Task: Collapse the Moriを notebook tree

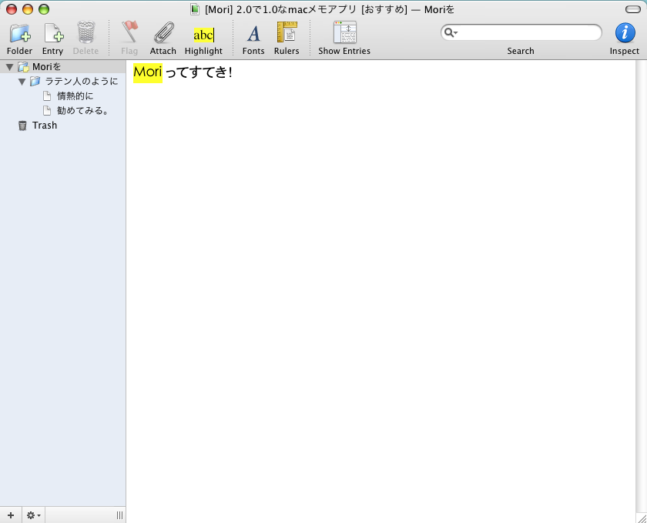Action: tap(9, 67)
